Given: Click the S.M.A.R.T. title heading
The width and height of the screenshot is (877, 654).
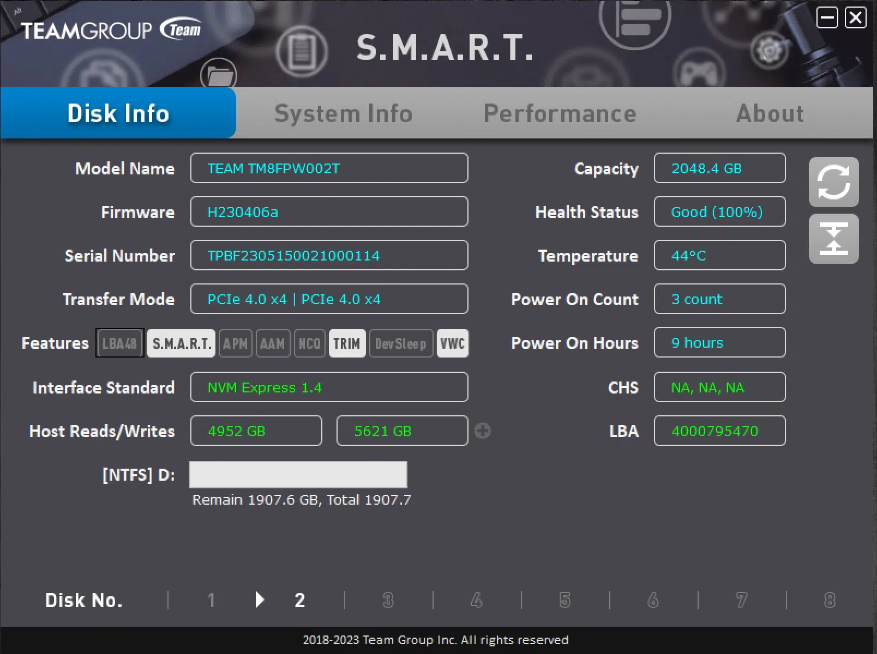Looking at the screenshot, I should pyautogui.click(x=444, y=47).
